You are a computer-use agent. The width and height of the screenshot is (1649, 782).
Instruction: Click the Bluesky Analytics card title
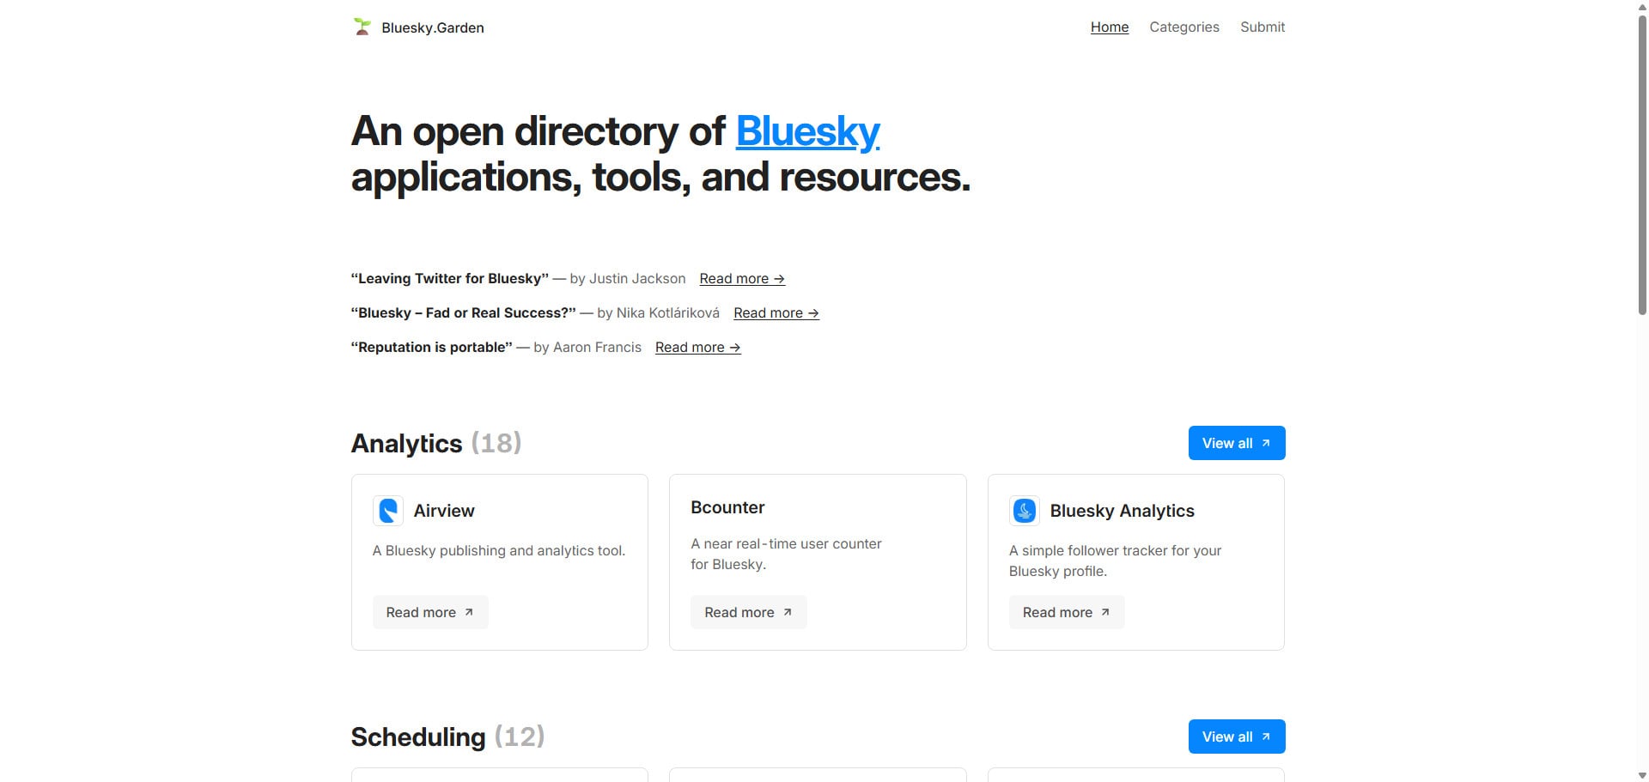point(1123,511)
